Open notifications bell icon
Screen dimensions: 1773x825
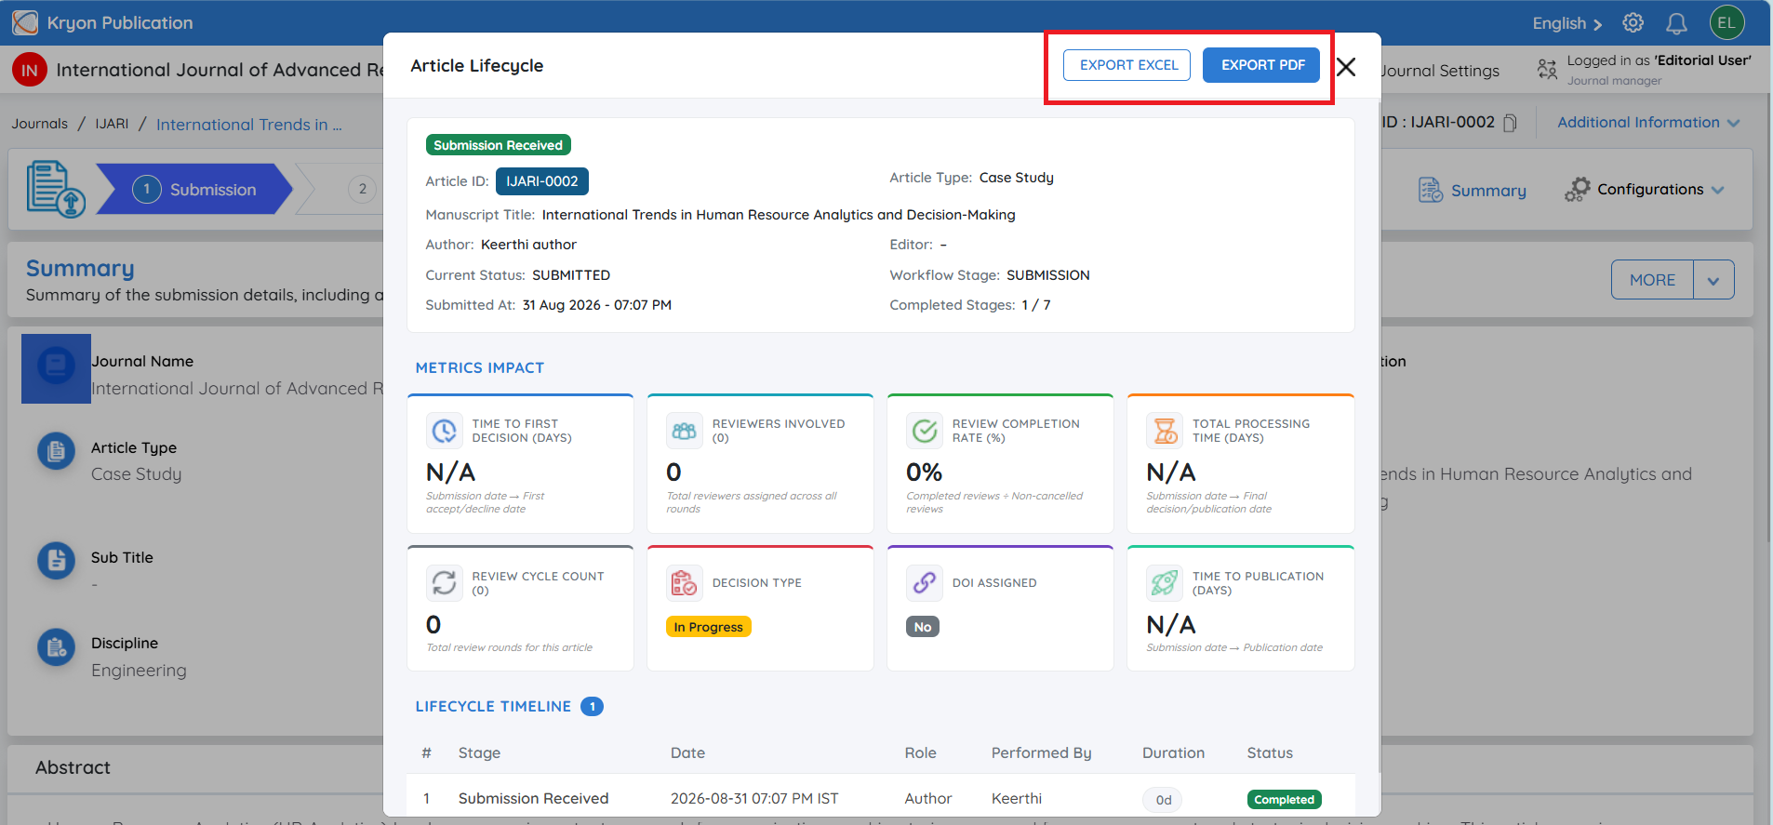pos(1676,23)
